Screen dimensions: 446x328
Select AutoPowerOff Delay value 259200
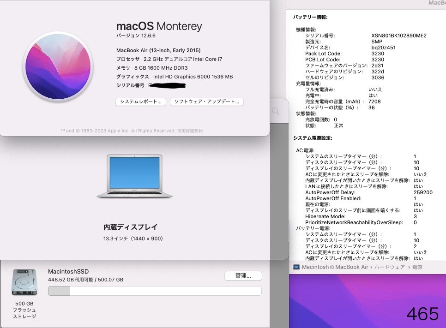tap(423, 192)
